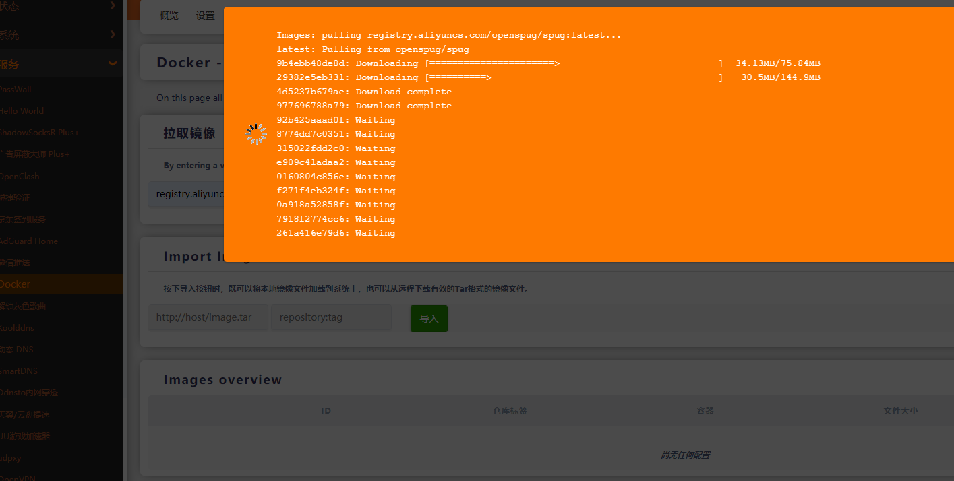Open SmartDNS service page

(20, 371)
